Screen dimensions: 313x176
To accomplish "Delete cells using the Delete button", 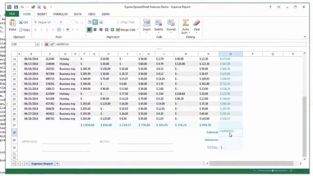I will (158, 26).
